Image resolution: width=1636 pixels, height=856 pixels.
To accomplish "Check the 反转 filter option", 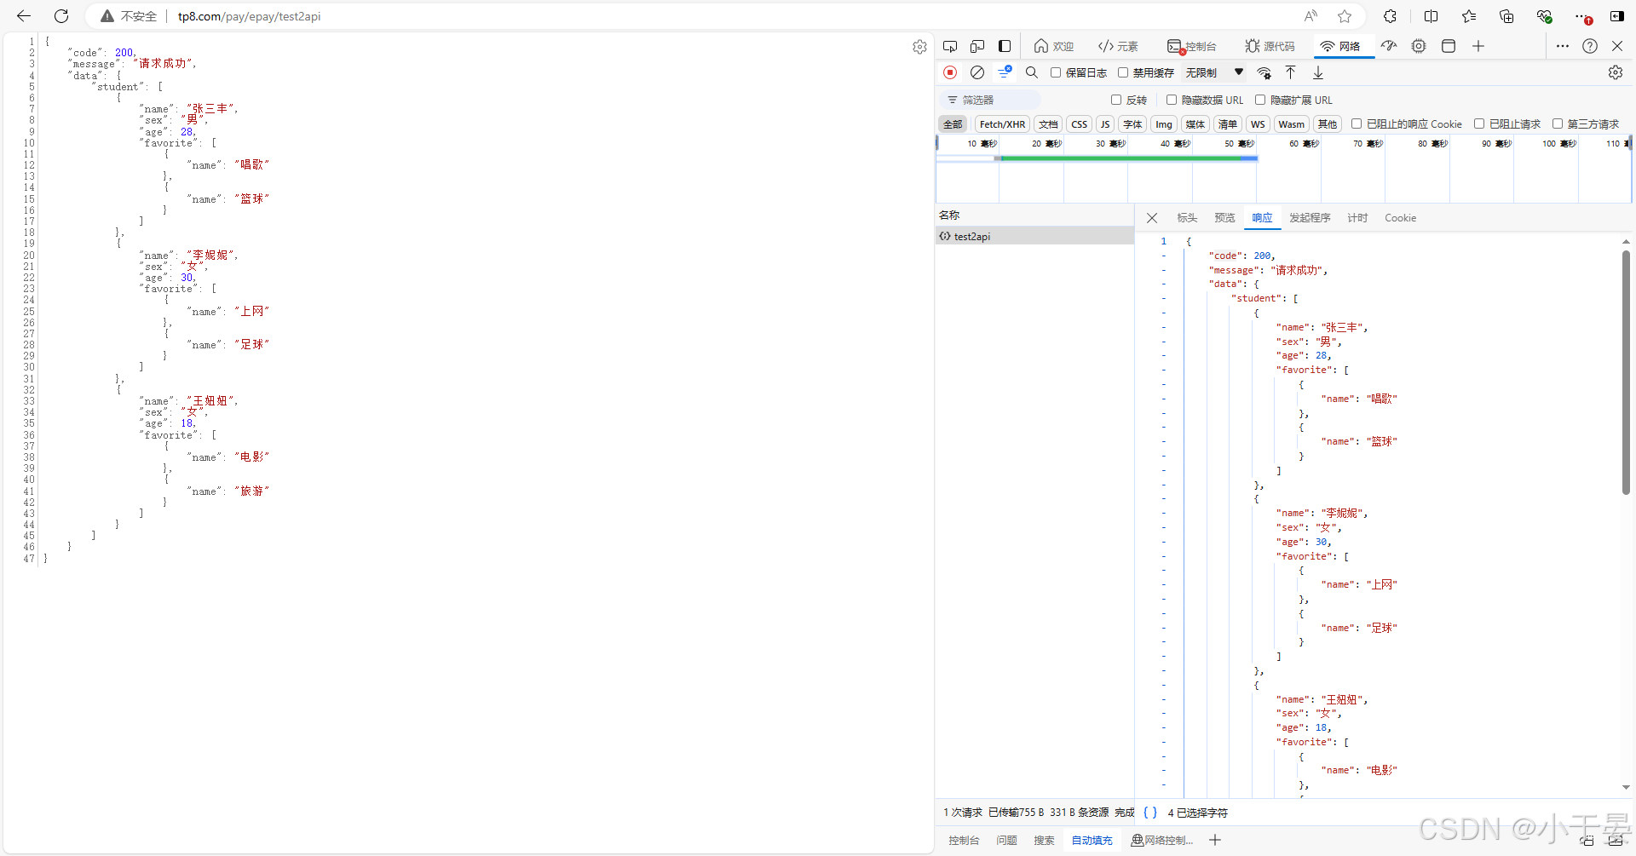I will point(1116,100).
